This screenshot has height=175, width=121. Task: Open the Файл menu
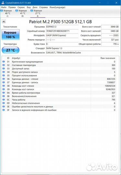4,7
